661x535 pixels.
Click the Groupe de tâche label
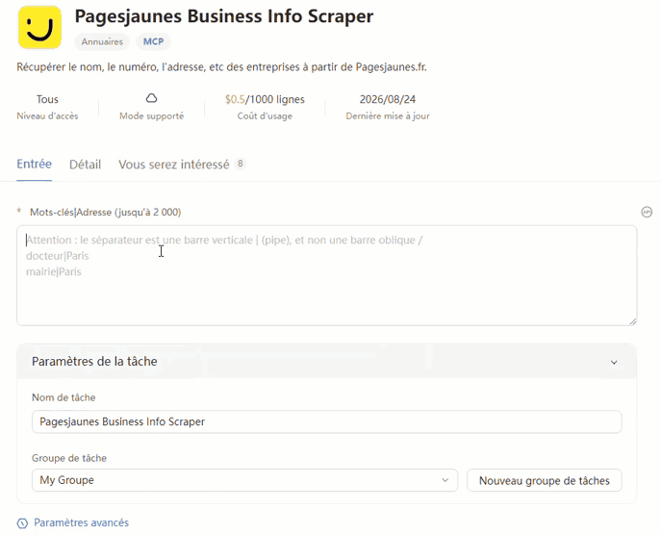point(69,458)
